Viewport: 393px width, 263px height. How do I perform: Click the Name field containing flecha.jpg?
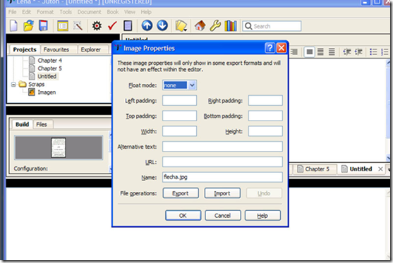[x=222, y=177]
